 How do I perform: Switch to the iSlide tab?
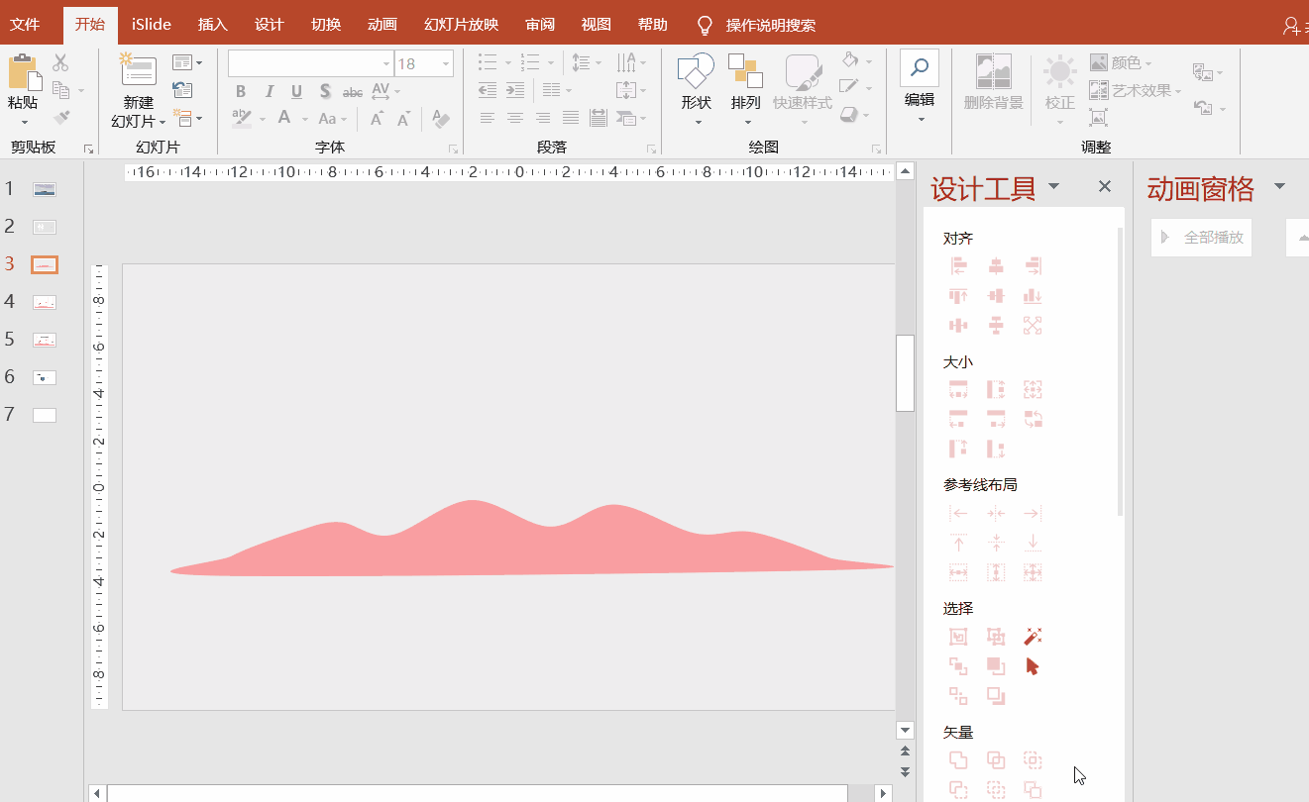(152, 25)
